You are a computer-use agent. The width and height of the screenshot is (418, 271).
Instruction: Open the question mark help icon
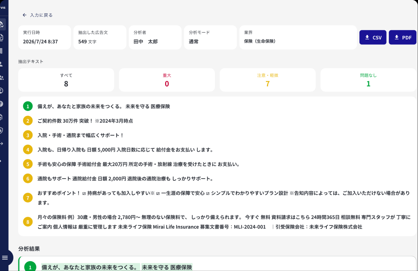click(x=2, y=104)
